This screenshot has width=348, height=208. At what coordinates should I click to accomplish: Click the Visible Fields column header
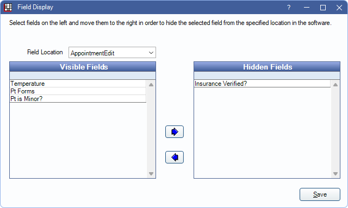[x=83, y=67]
